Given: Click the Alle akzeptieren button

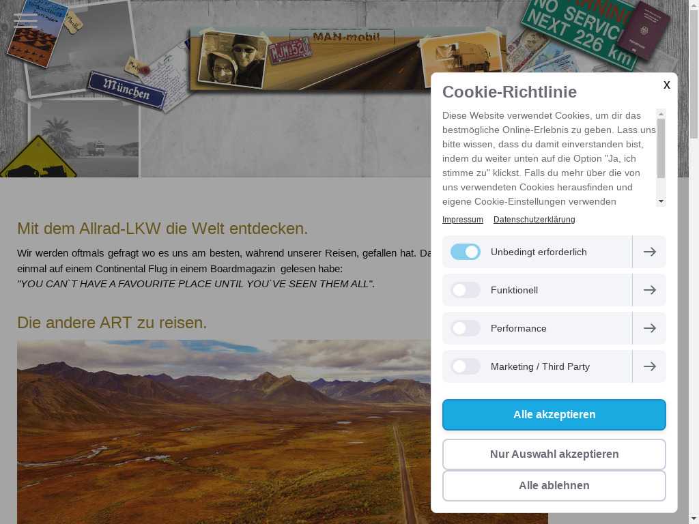Looking at the screenshot, I should [x=554, y=415].
